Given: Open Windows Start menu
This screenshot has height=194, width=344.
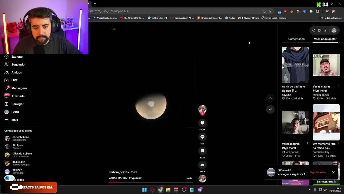Looking at the screenshot, I should pyautogui.click(x=144, y=190).
